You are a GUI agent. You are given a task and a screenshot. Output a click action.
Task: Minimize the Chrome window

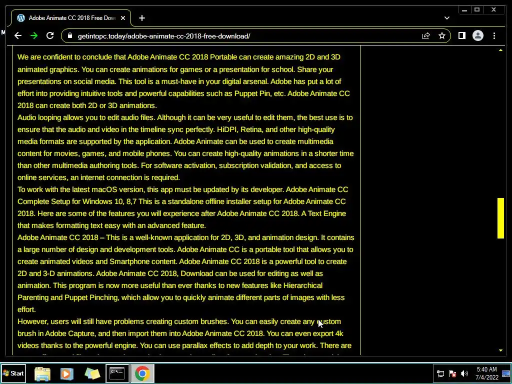(464, 10)
